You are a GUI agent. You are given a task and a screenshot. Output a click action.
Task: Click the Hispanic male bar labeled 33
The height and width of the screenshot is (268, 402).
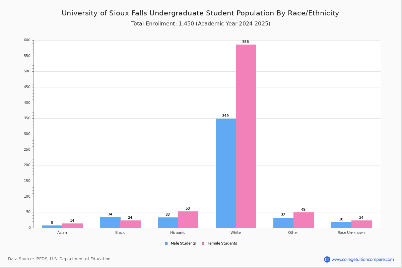tap(168, 223)
